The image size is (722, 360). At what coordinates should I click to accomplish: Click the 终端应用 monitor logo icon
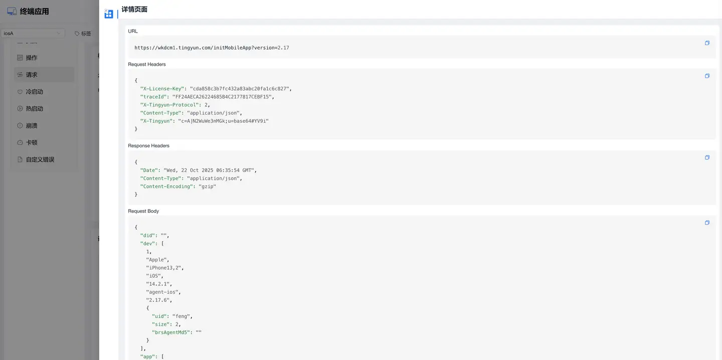[x=12, y=12]
